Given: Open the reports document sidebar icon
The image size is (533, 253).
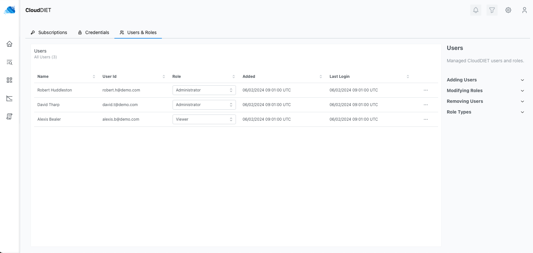Looking at the screenshot, I should [9, 116].
